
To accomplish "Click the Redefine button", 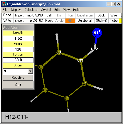I will pyautogui.click(x=18, y=78).
